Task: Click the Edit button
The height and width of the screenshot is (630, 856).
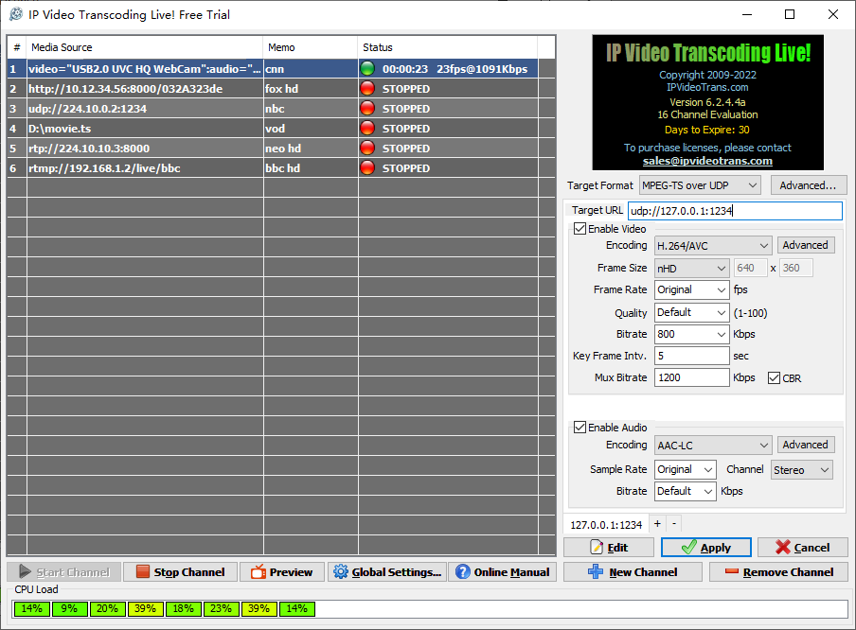Action: point(609,547)
